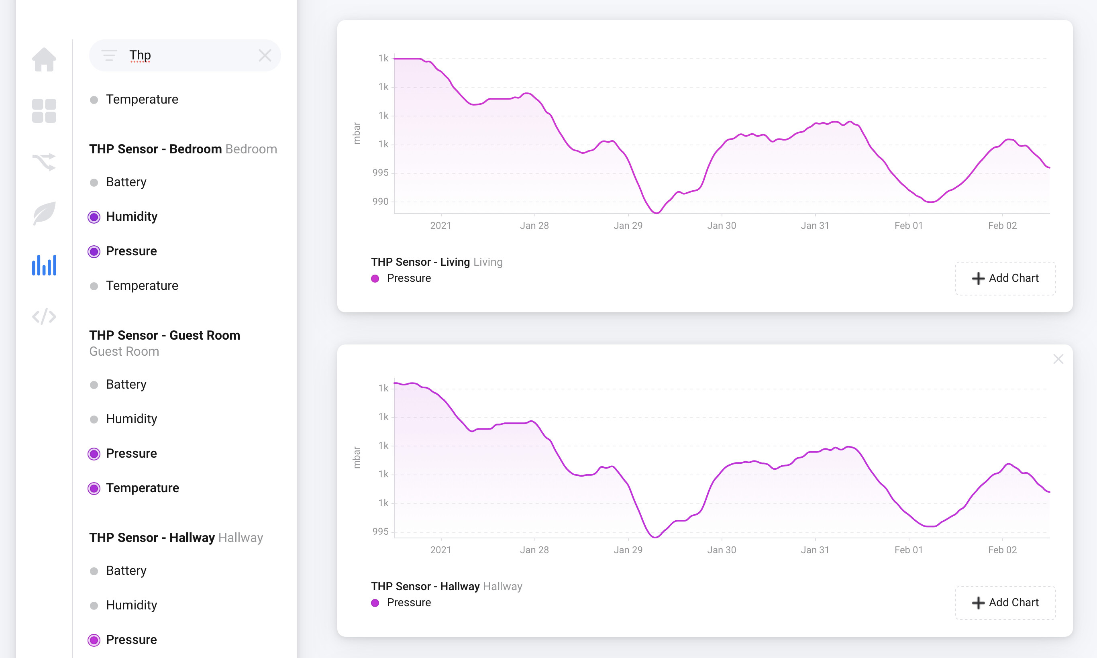Screen dimensions: 1097x658
Task: Open the Developer code brackets icon
Action: pos(44,317)
